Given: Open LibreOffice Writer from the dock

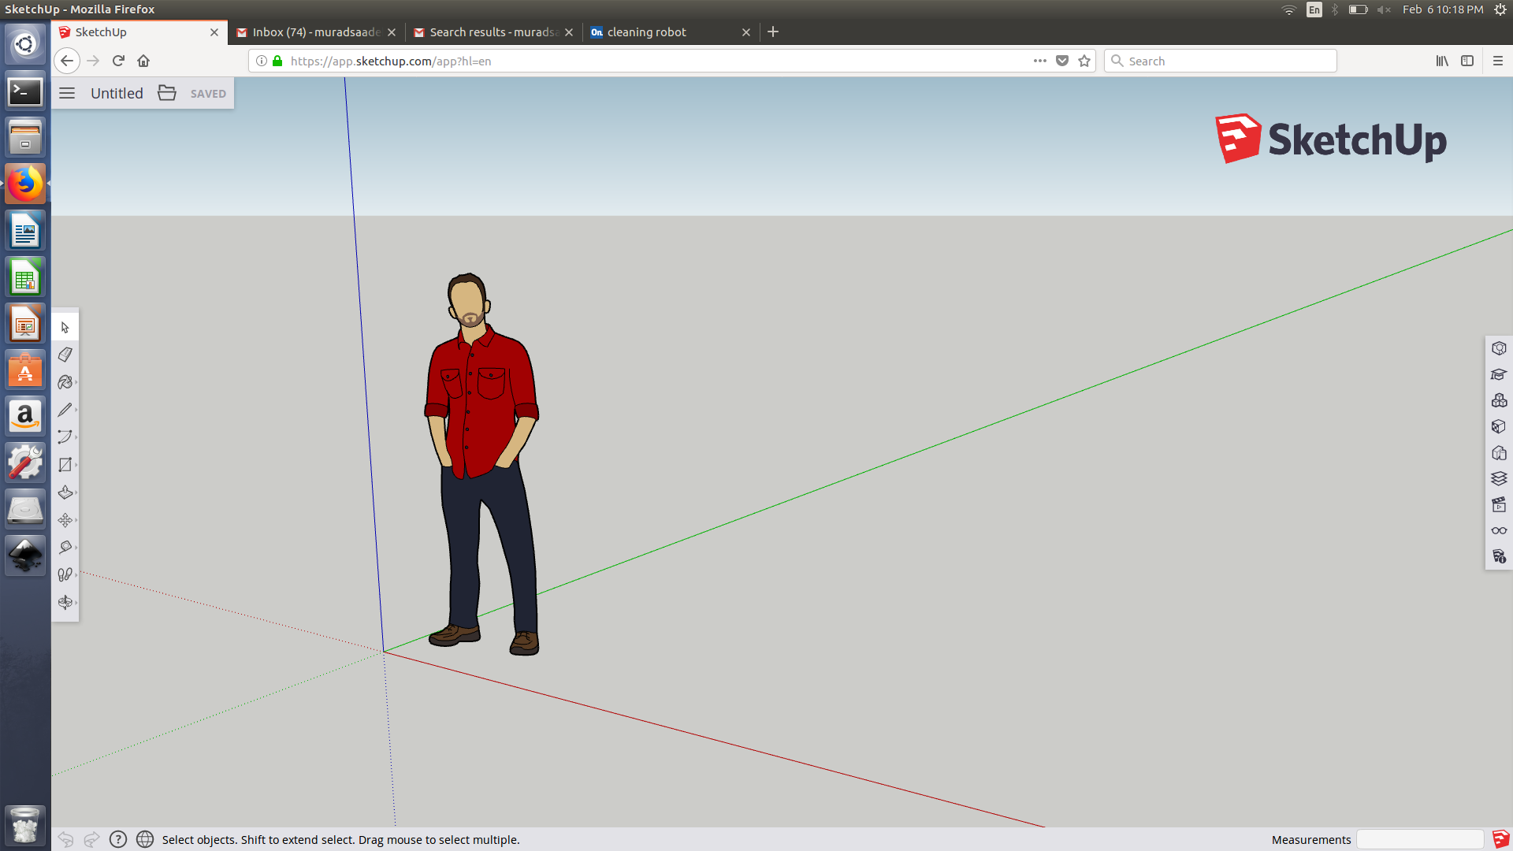Looking at the screenshot, I should click(x=25, y=231).
